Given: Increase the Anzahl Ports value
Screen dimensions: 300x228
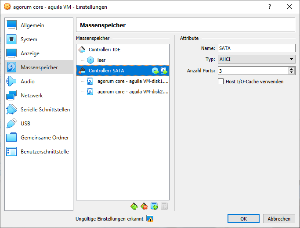Looking at the screenshot, I should tap(291, 69).
